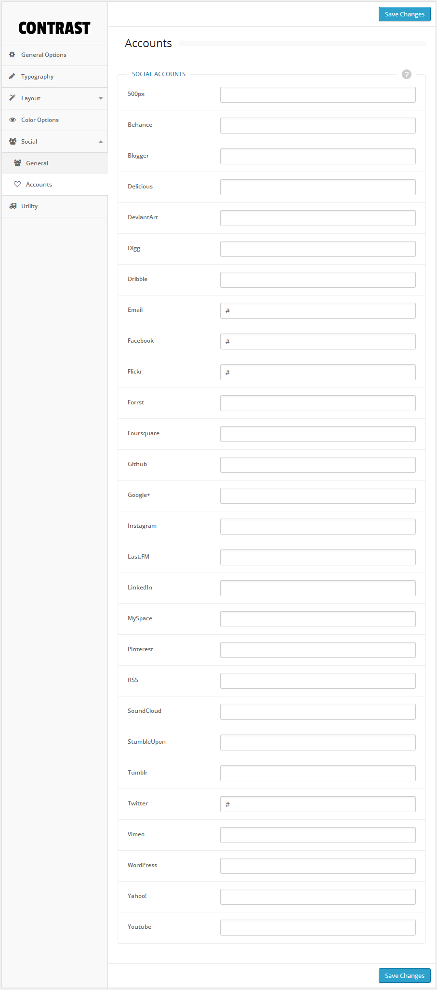Click the heart icon beside Accounts
The image size is (437, 990).
[17, 184]
